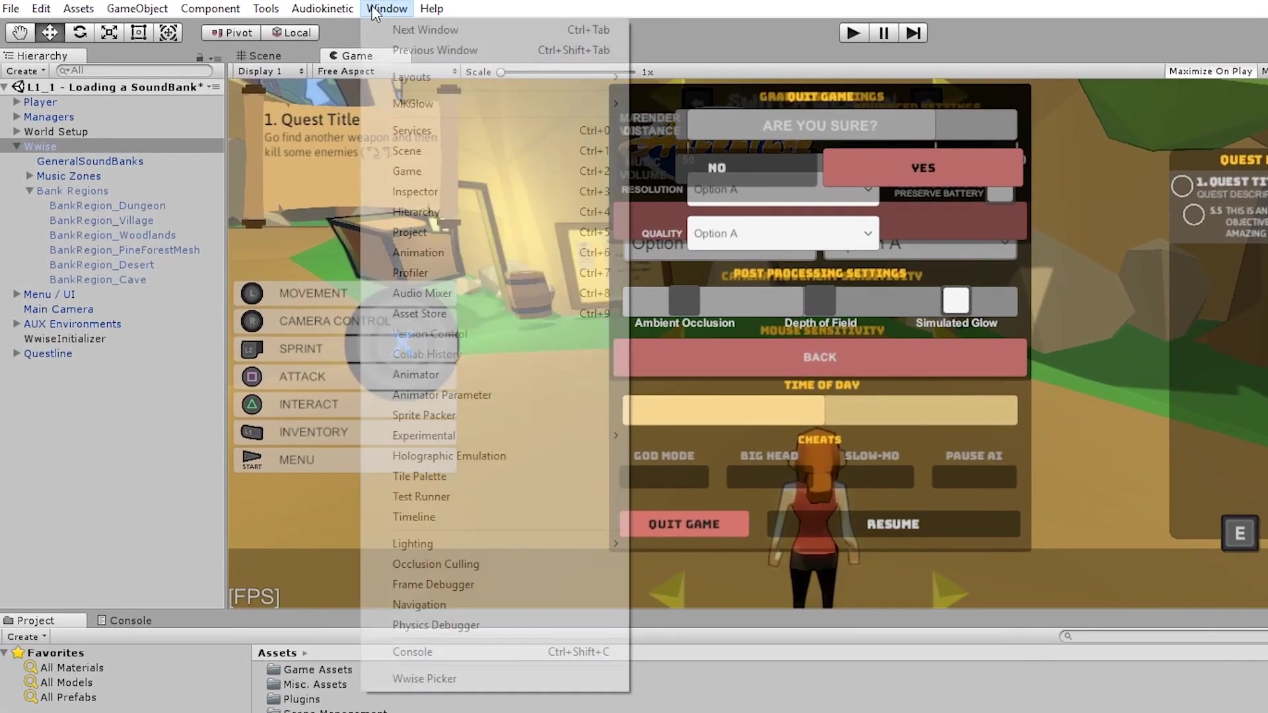
Task: Switch to the Console tab
Action: click(x=124, y=620)
